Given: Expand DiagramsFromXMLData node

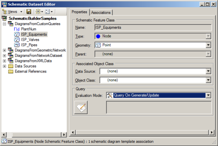Looking at the screenshot, I should click(4, 61).
